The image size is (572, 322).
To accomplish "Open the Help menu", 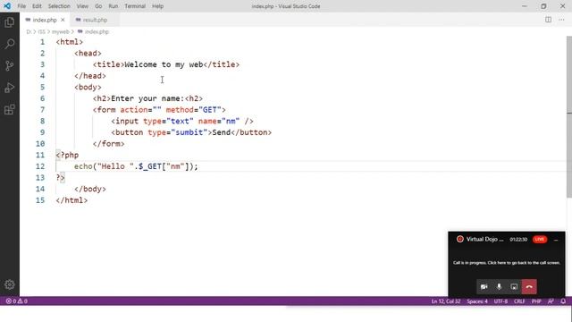I will [x=157, y=6].
